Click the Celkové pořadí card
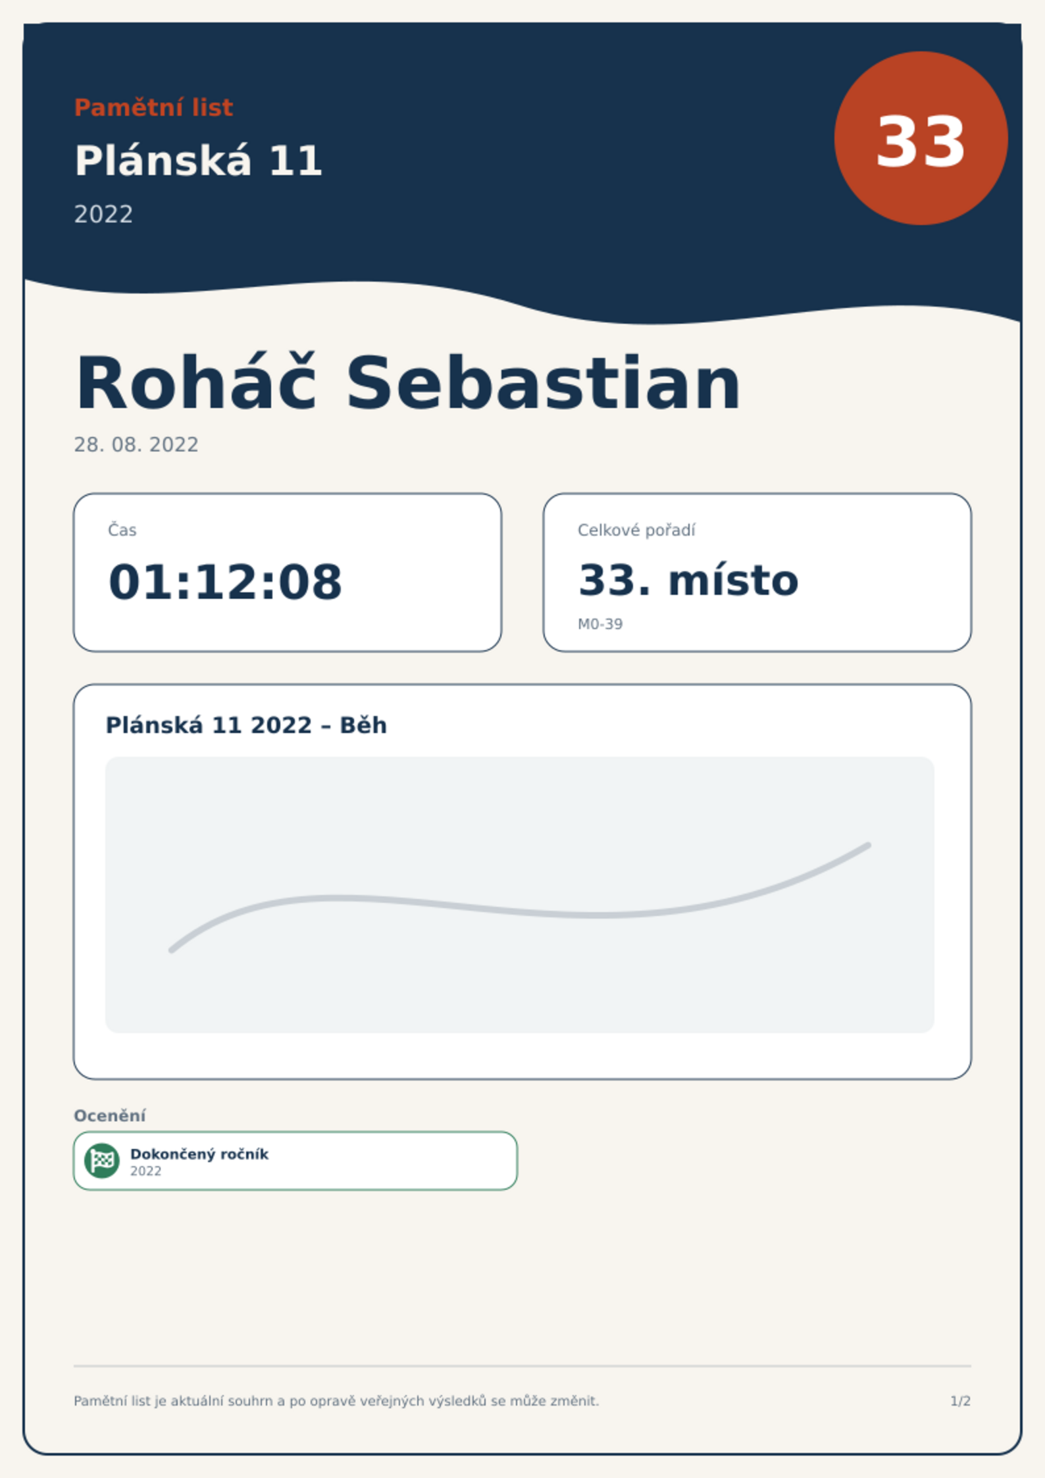Image resolution: width=1045 pixels, height=1478 pixels. click(757, 572)
